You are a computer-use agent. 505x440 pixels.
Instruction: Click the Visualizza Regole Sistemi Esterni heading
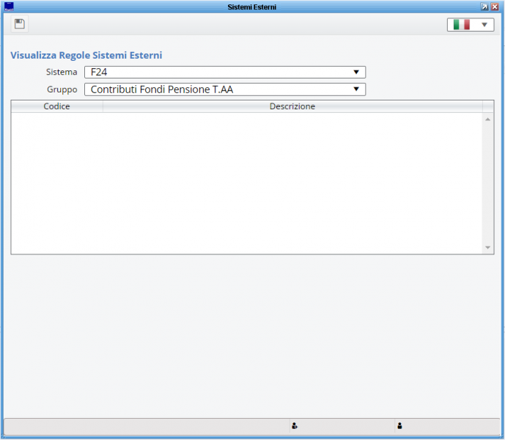[86, 55]
